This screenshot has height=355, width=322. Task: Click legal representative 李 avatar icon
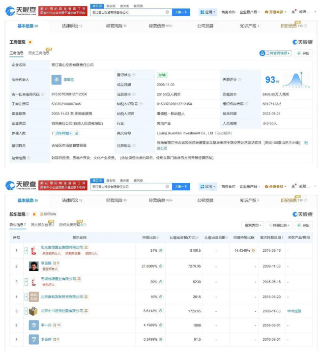click(x=56, y=80)
